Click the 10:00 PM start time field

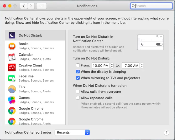point(101,65)
